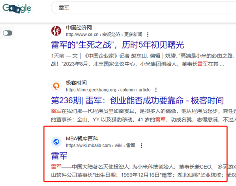Click the snippet starting 1天前 — 文
The image size is (236, 186).
(143, 60)
